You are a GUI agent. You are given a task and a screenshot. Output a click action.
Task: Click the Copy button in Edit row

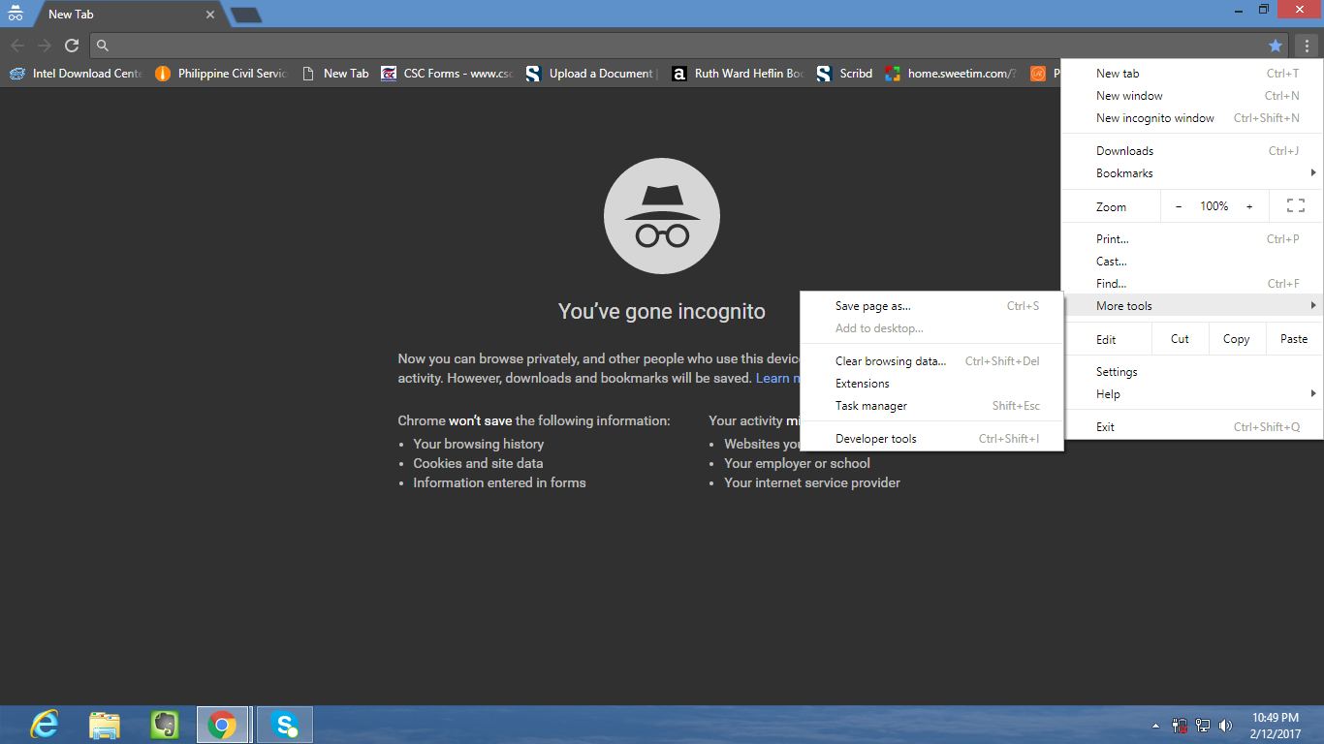click(1236, 339)
